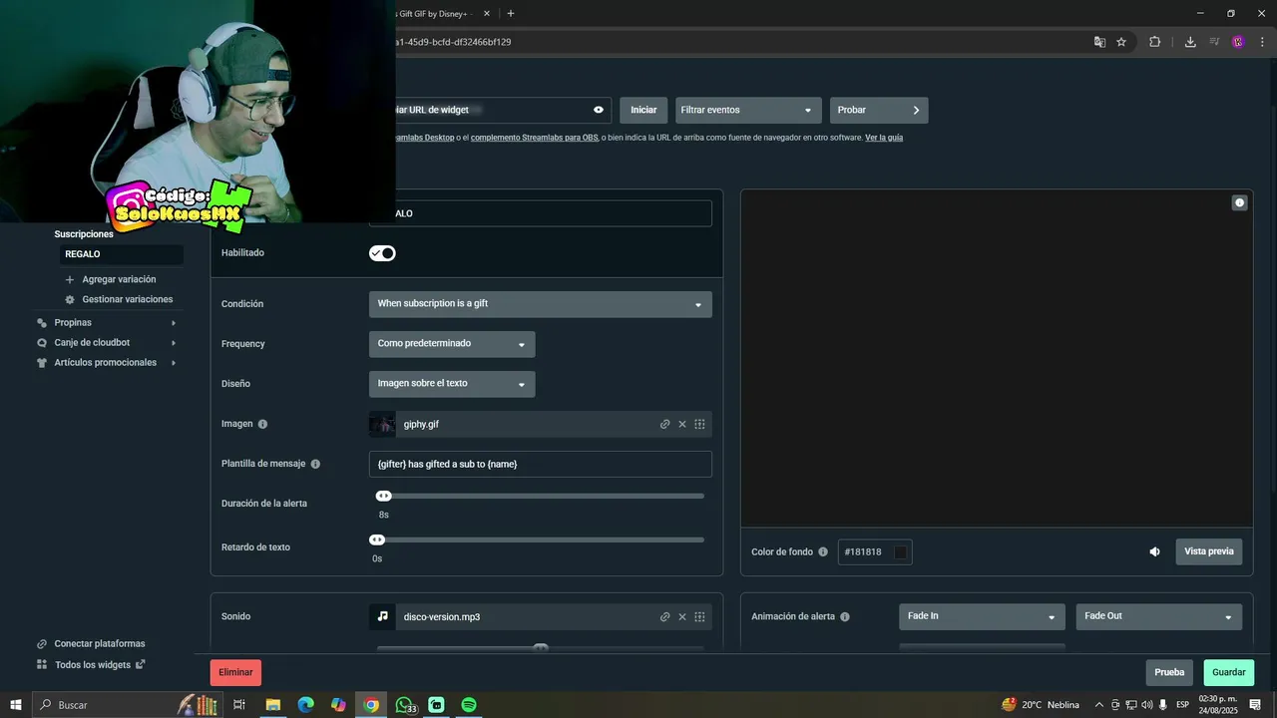Bookmark this page with the star icon

click(x=1121, y=42)
